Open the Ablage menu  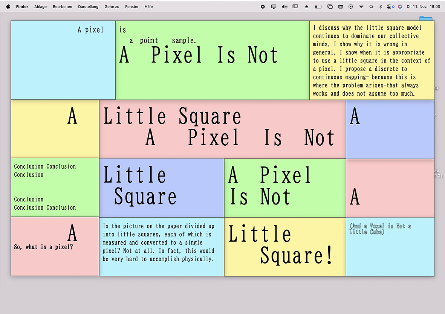coord(40,7)
